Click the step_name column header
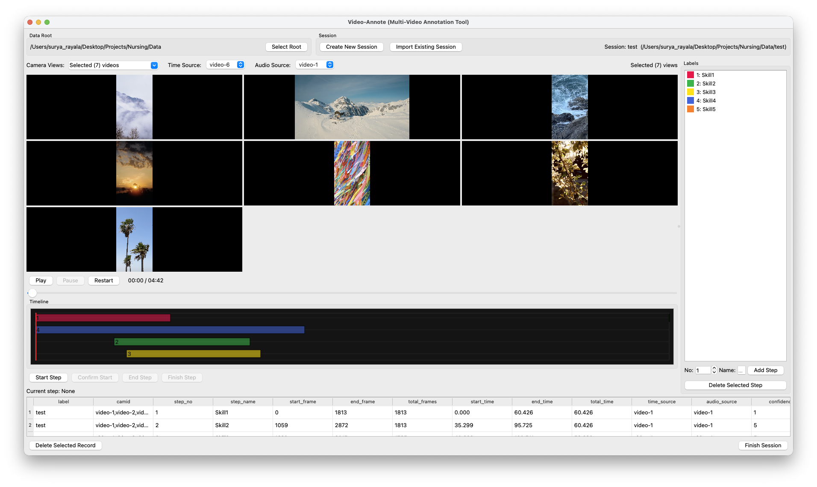 pos(243,402)
